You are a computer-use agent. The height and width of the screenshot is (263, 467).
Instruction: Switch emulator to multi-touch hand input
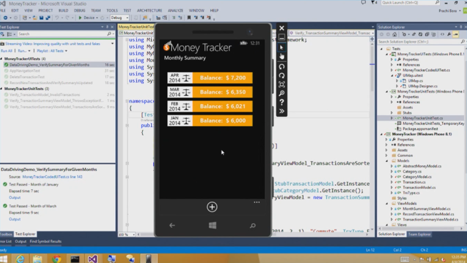[x=281, y=56]
